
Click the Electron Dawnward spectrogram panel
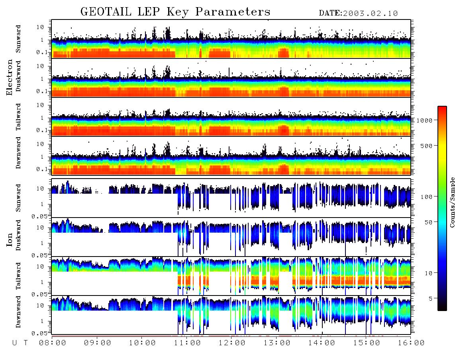pos(231,156)
